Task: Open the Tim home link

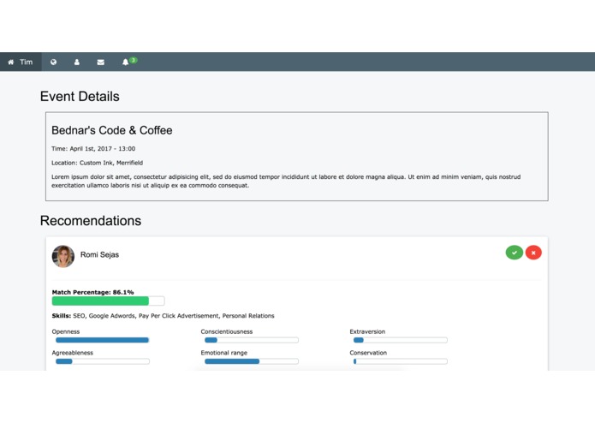Action: click(x=21, y=62)
